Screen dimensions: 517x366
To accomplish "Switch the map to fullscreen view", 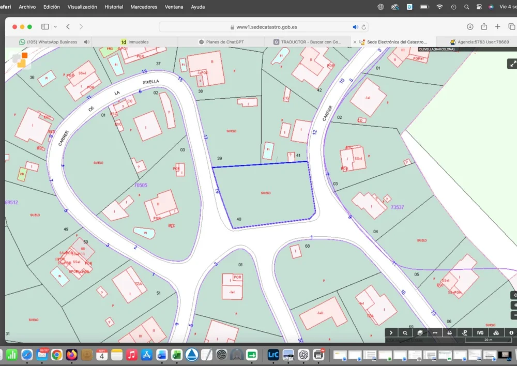I will tap(513, 64).
